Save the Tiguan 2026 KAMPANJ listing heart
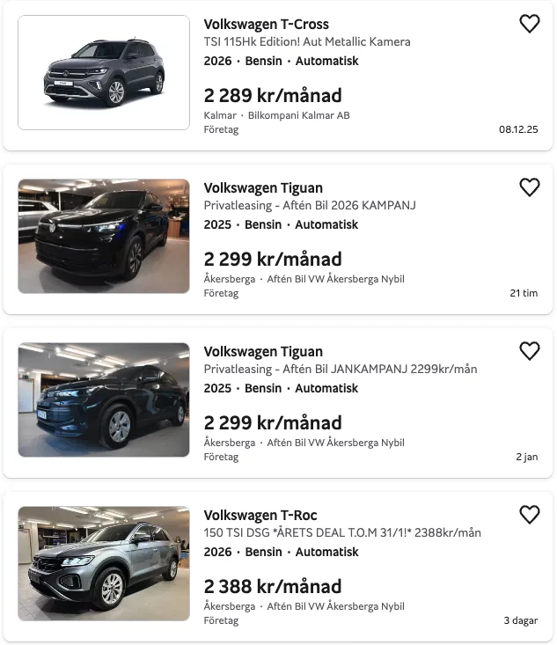 [529, 187]
